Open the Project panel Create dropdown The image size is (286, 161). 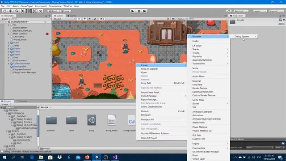6,104
